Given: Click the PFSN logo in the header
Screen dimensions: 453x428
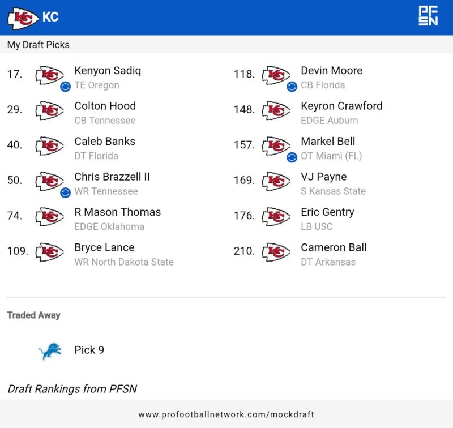Looking at the screenshot, I should pyautogui.click(x=428, y=16).
